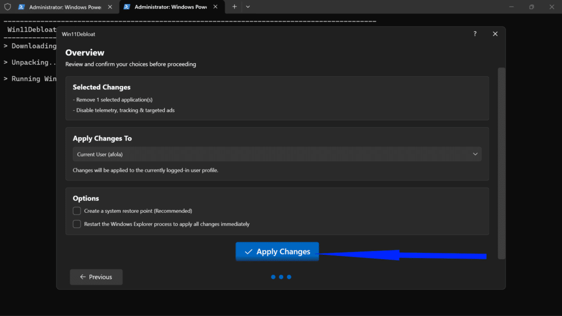Open a new terminal tab with the plus icon
The height and width of the screenshot is (316, 562).
point(235,7)
